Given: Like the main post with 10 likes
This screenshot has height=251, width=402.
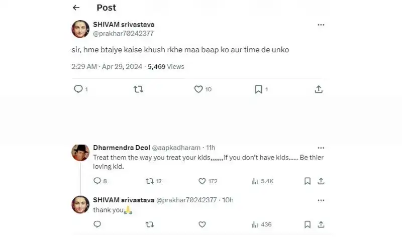Looking at the screenshot, I should pos(198,89).
